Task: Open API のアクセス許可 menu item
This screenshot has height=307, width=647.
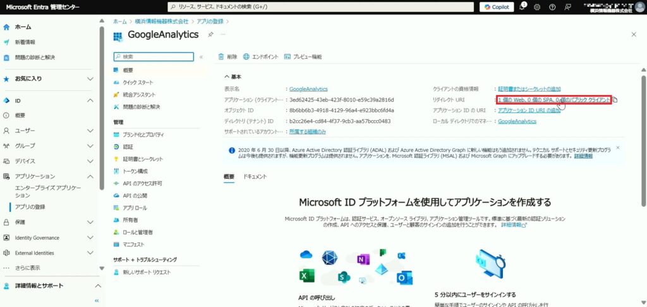Action: 142,183
